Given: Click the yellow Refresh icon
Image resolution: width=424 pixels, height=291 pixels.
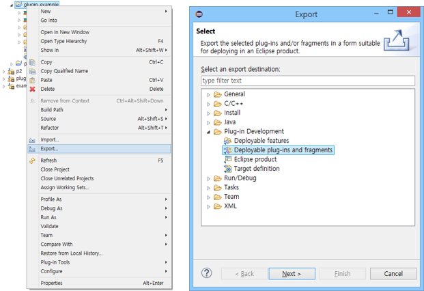Looking at the screenshot, I should pyautogui.click(x=32, y=161).
